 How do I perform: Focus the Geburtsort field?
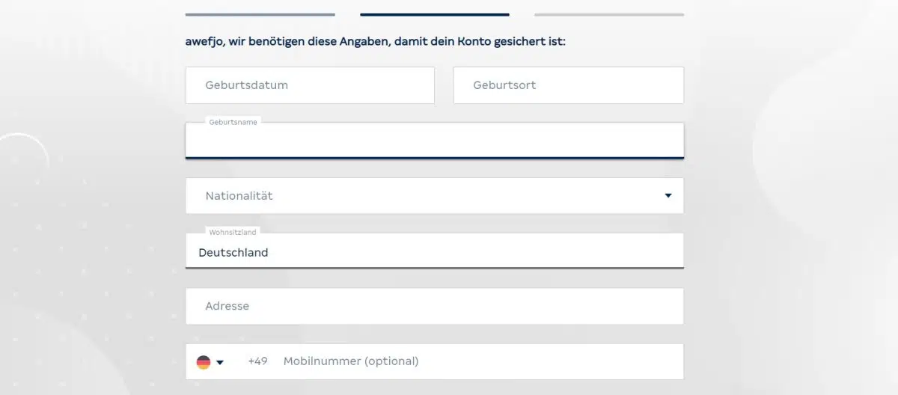point(569,85)
